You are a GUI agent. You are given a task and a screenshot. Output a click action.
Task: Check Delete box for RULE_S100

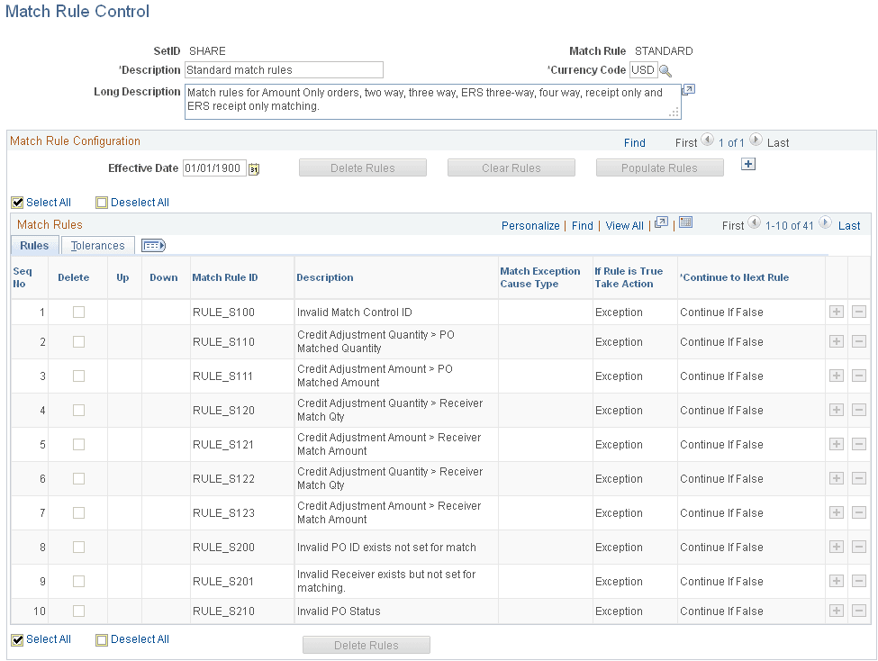[79, 312]
